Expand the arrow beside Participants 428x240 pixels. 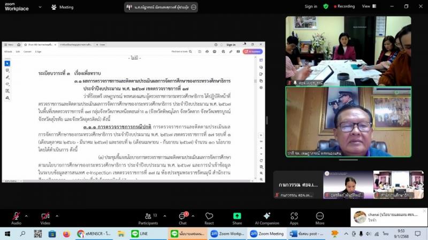coord(165,216)
